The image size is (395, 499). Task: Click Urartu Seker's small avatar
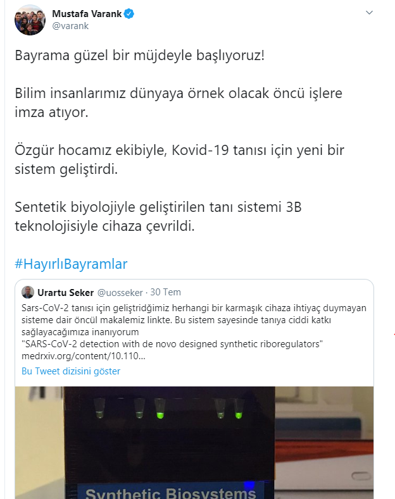(x=28, y=292)
